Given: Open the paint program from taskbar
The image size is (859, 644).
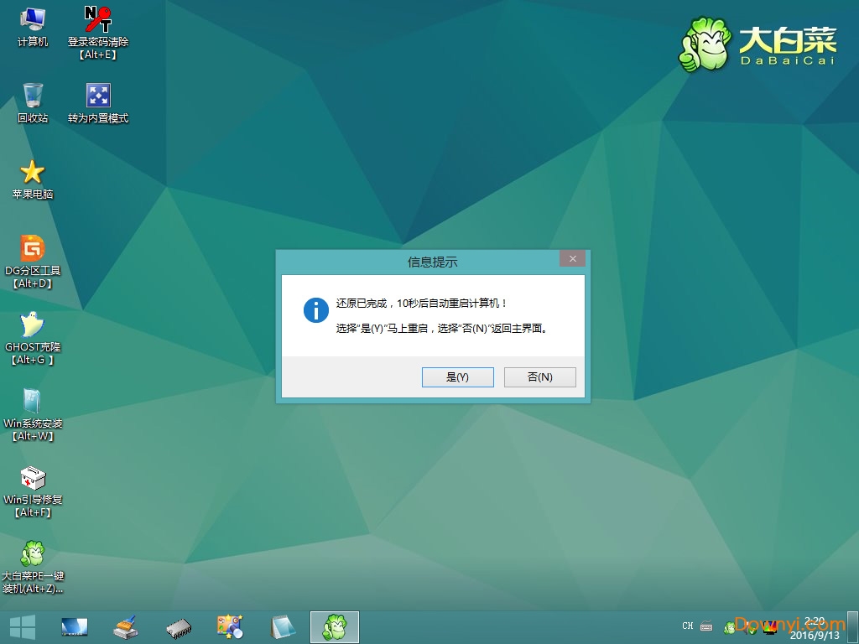Looking at the screenshot, I should point(229,627).
